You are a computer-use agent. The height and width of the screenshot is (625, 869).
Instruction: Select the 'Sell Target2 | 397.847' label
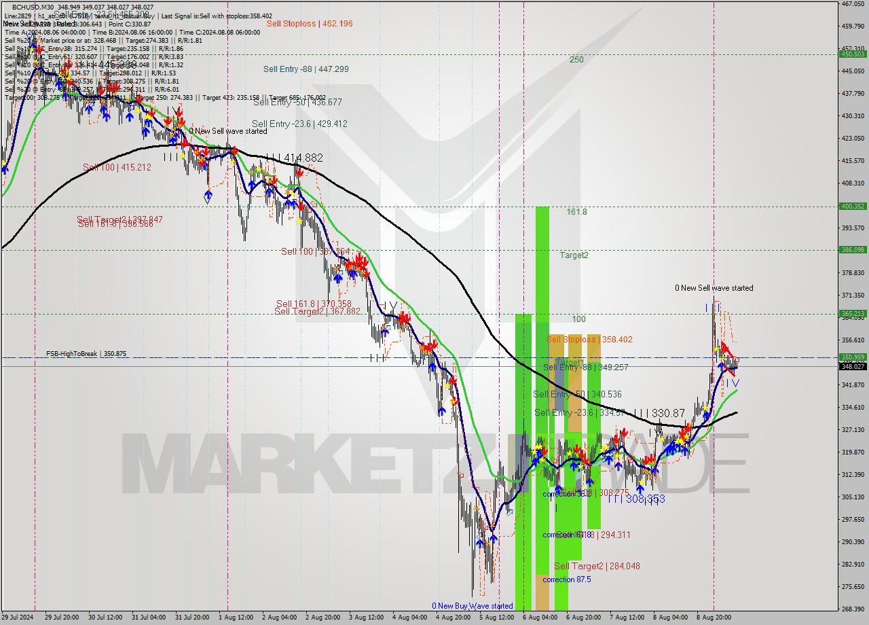pyautogui.click(x=119, y=219)
